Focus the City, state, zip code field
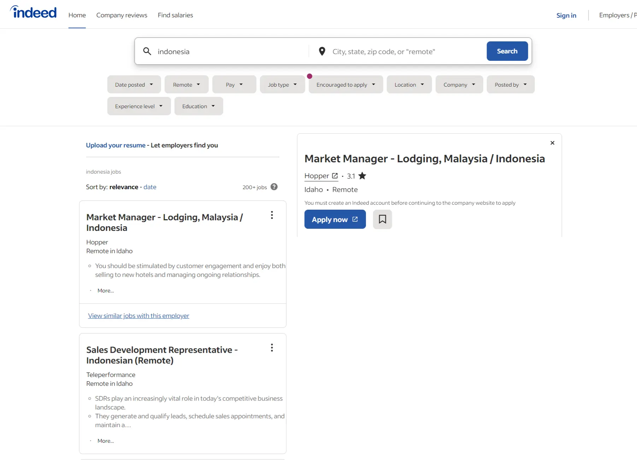The height and width of the screenshot is (460, 637). click(407, 51)
